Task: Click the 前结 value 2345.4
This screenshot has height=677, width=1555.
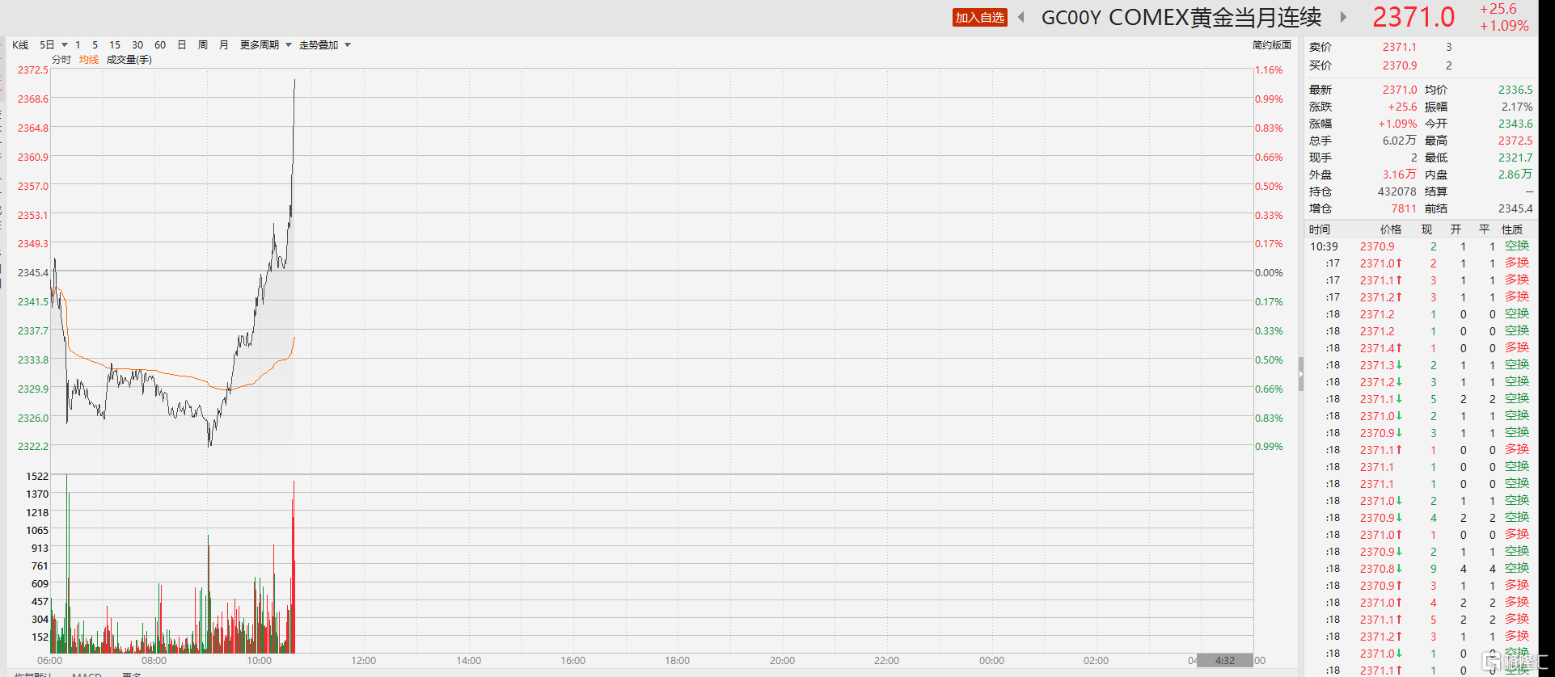Action: click(1515, 208)
